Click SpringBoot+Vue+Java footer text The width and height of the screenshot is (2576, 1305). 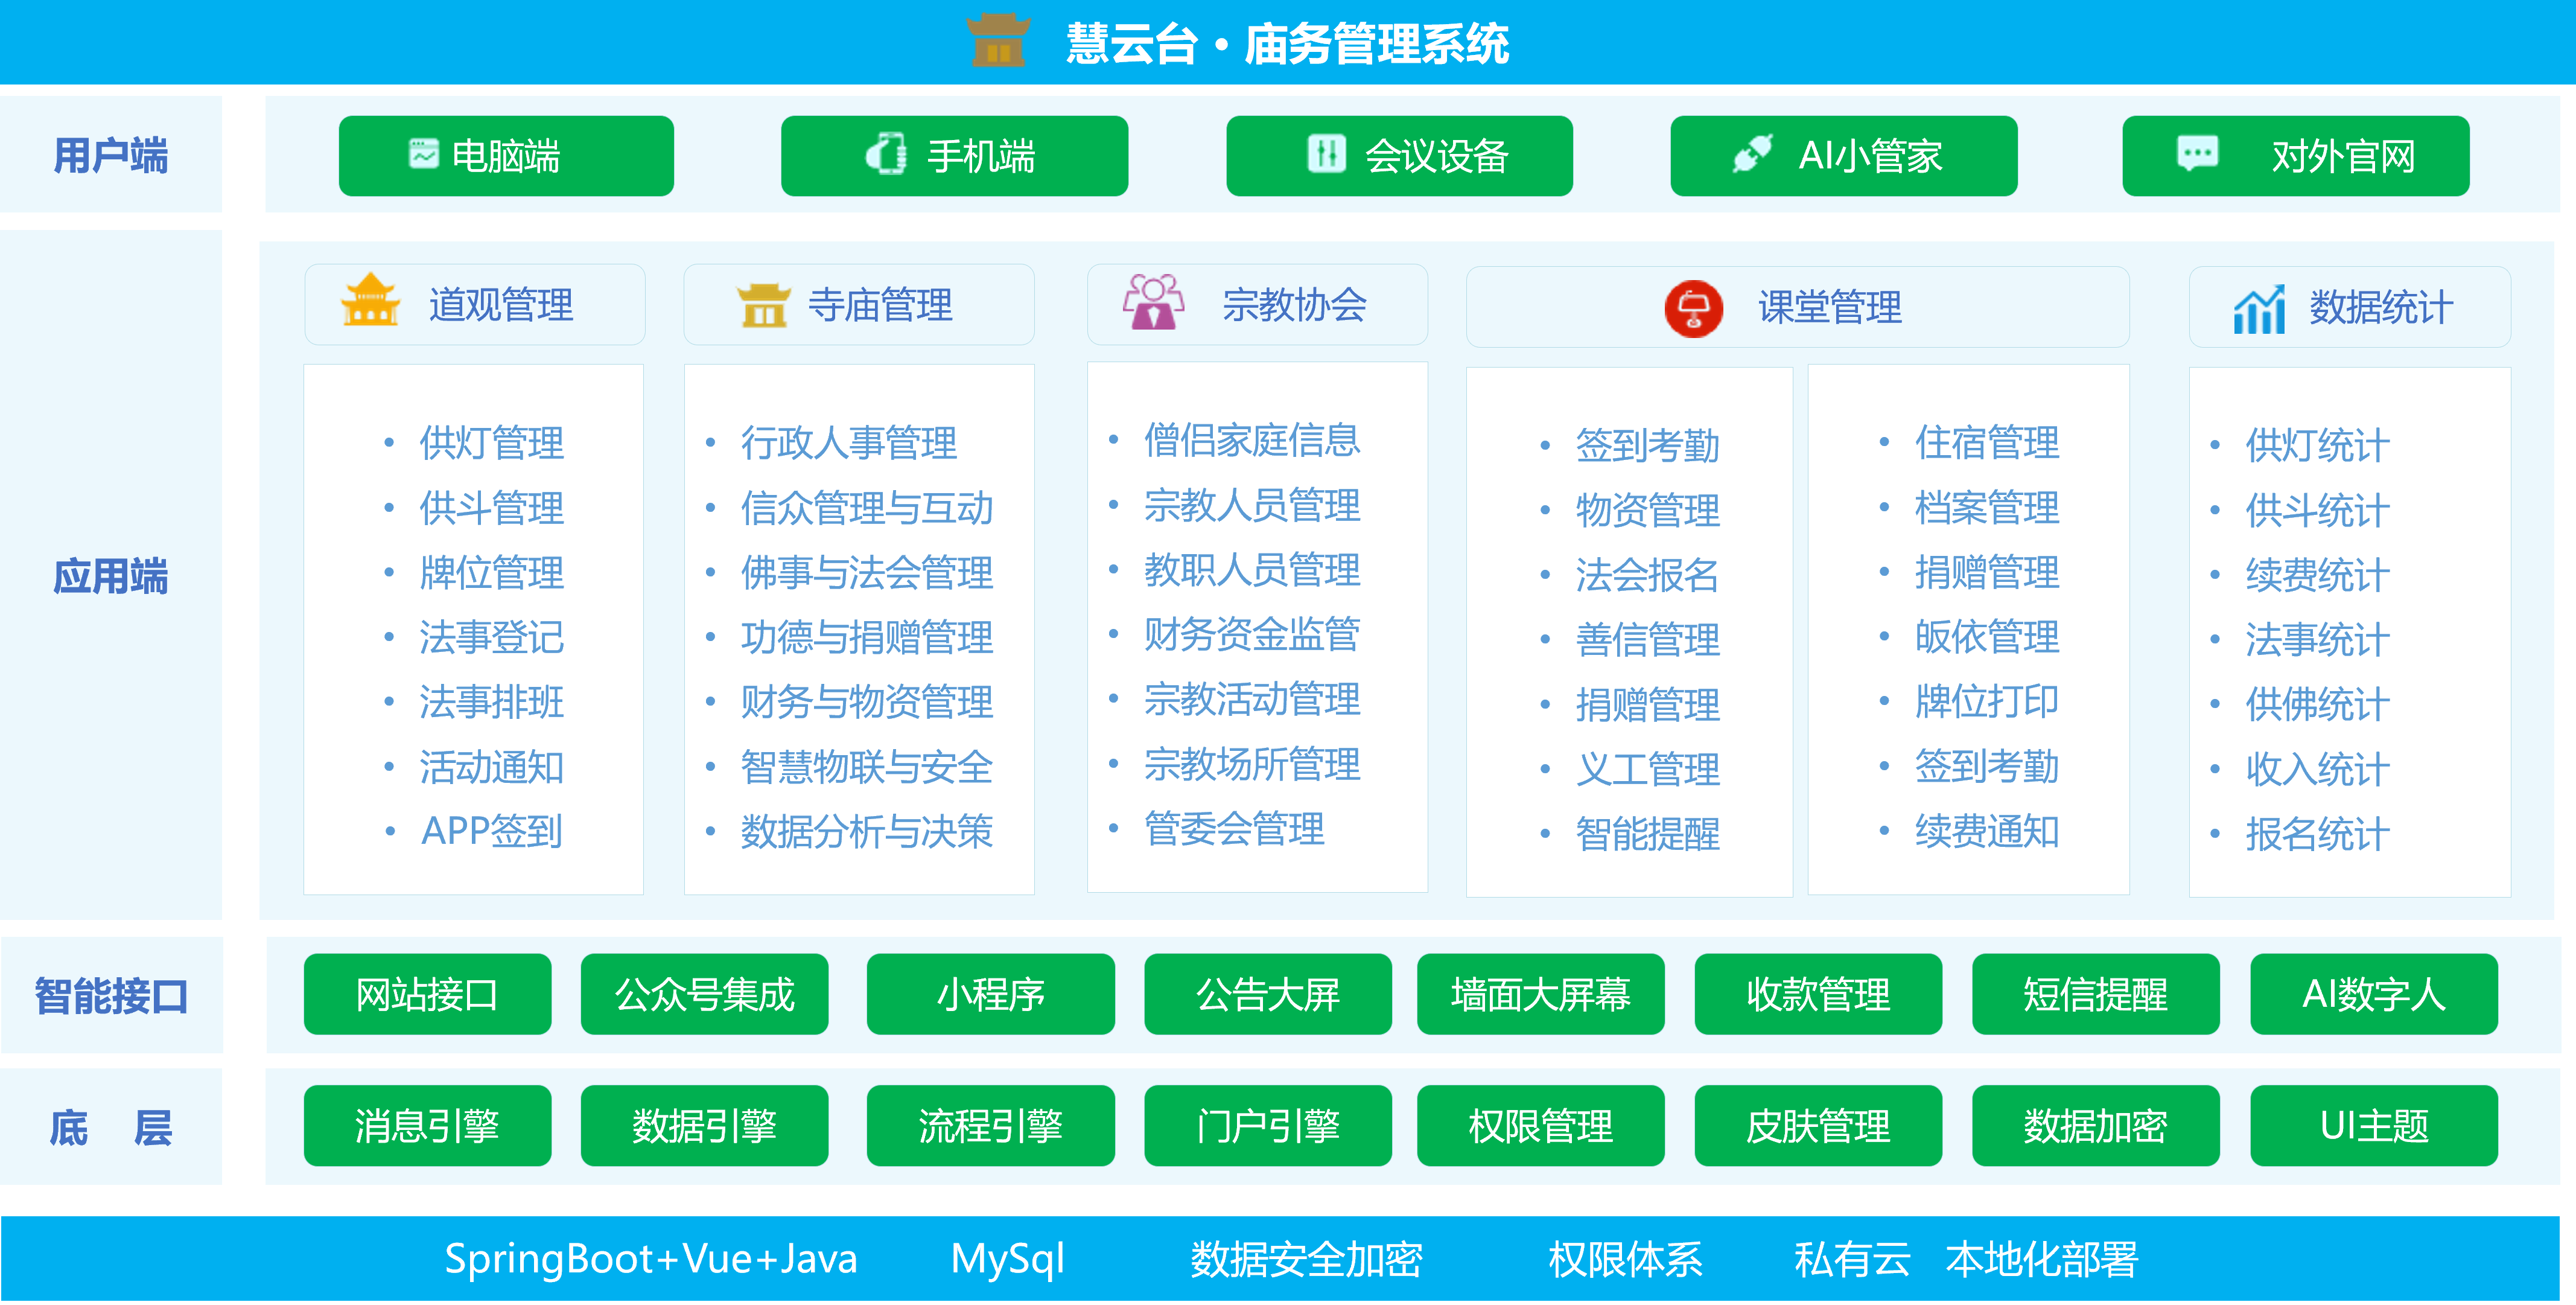point(651,1259)
